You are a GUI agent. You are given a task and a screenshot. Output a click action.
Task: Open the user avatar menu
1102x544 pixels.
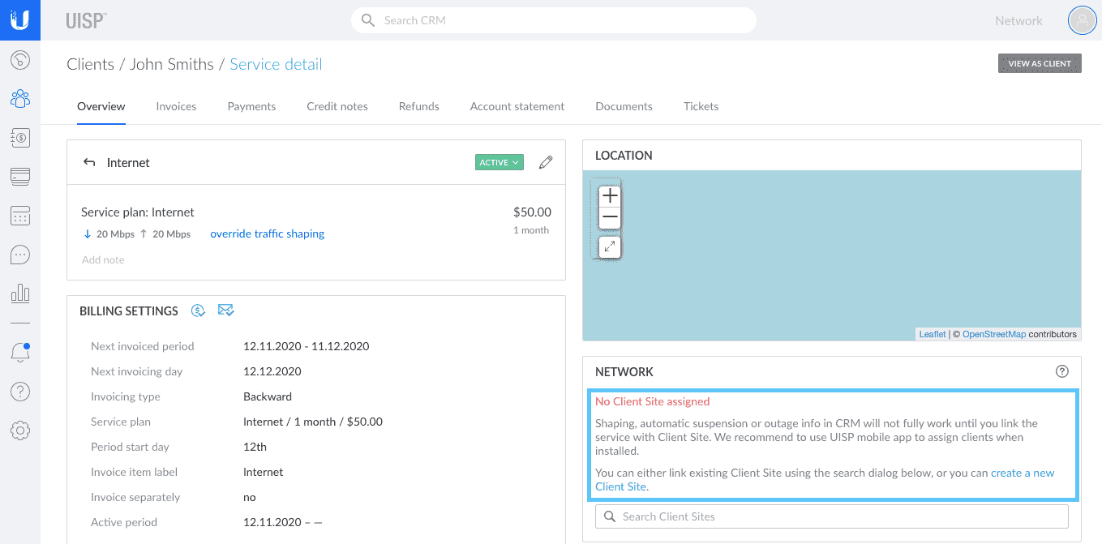(x=1082, y=21)
